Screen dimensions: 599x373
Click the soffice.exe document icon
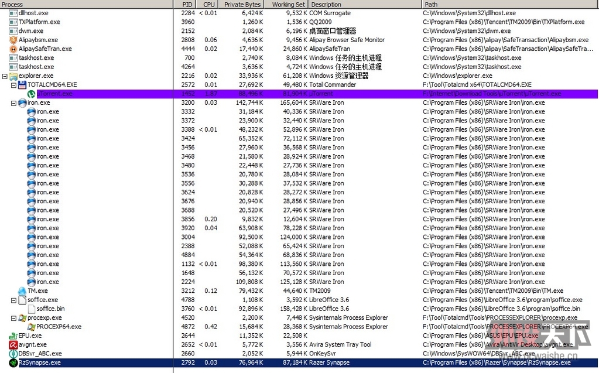click(x=22, y=300)
